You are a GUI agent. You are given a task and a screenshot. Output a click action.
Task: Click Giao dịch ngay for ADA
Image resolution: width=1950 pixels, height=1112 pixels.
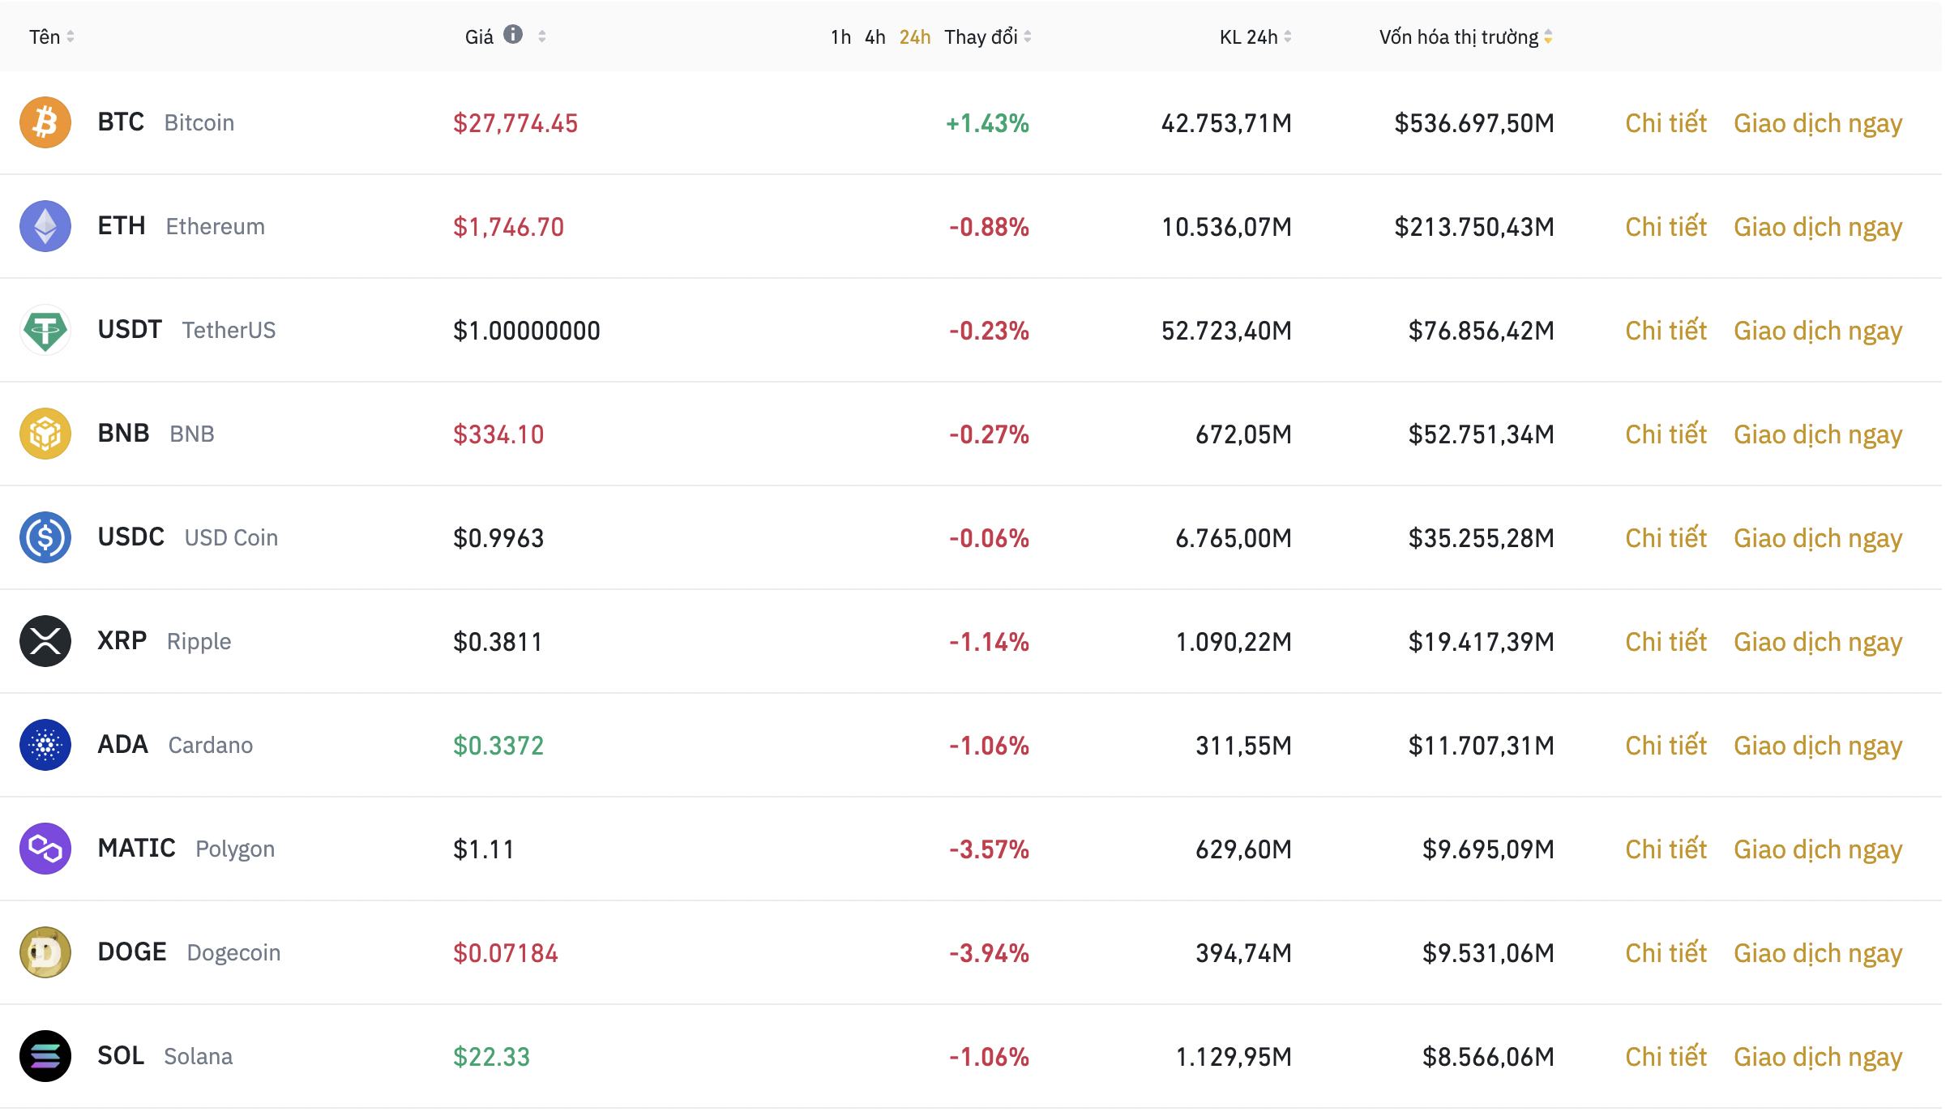point(1818,746)
